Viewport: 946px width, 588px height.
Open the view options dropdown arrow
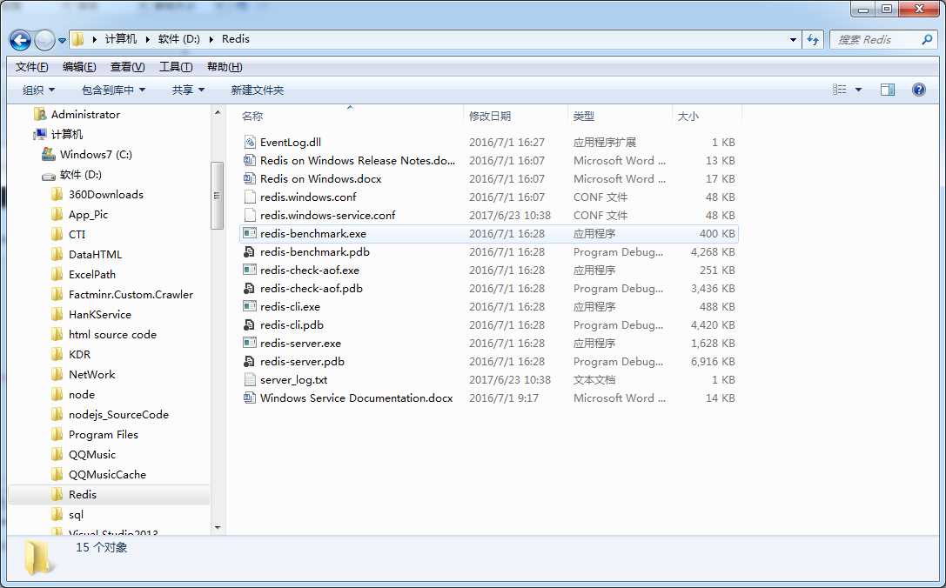(858, 90)
